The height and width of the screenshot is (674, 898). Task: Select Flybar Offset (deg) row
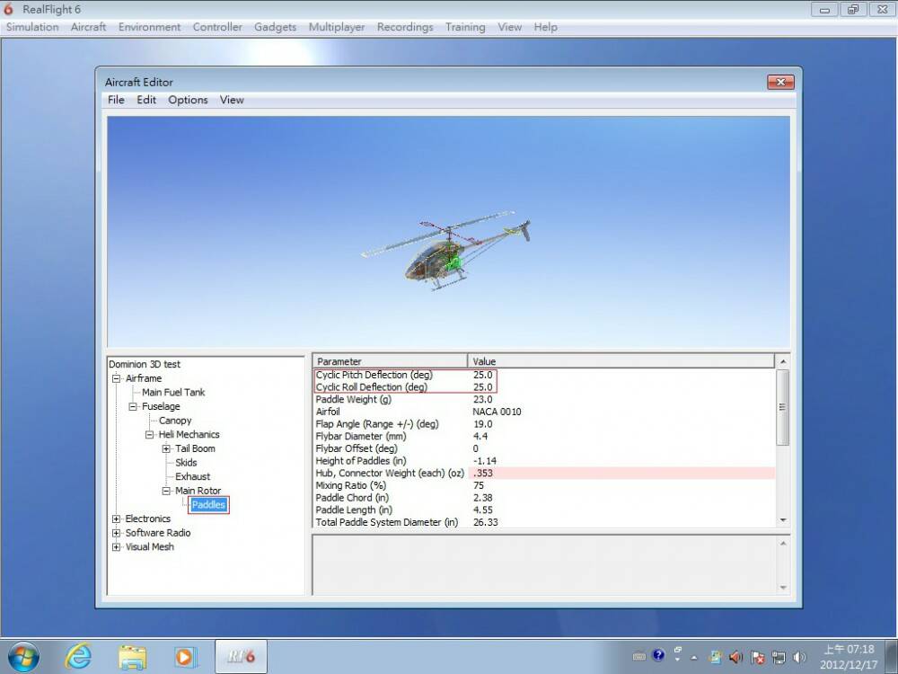coord(543,448)
